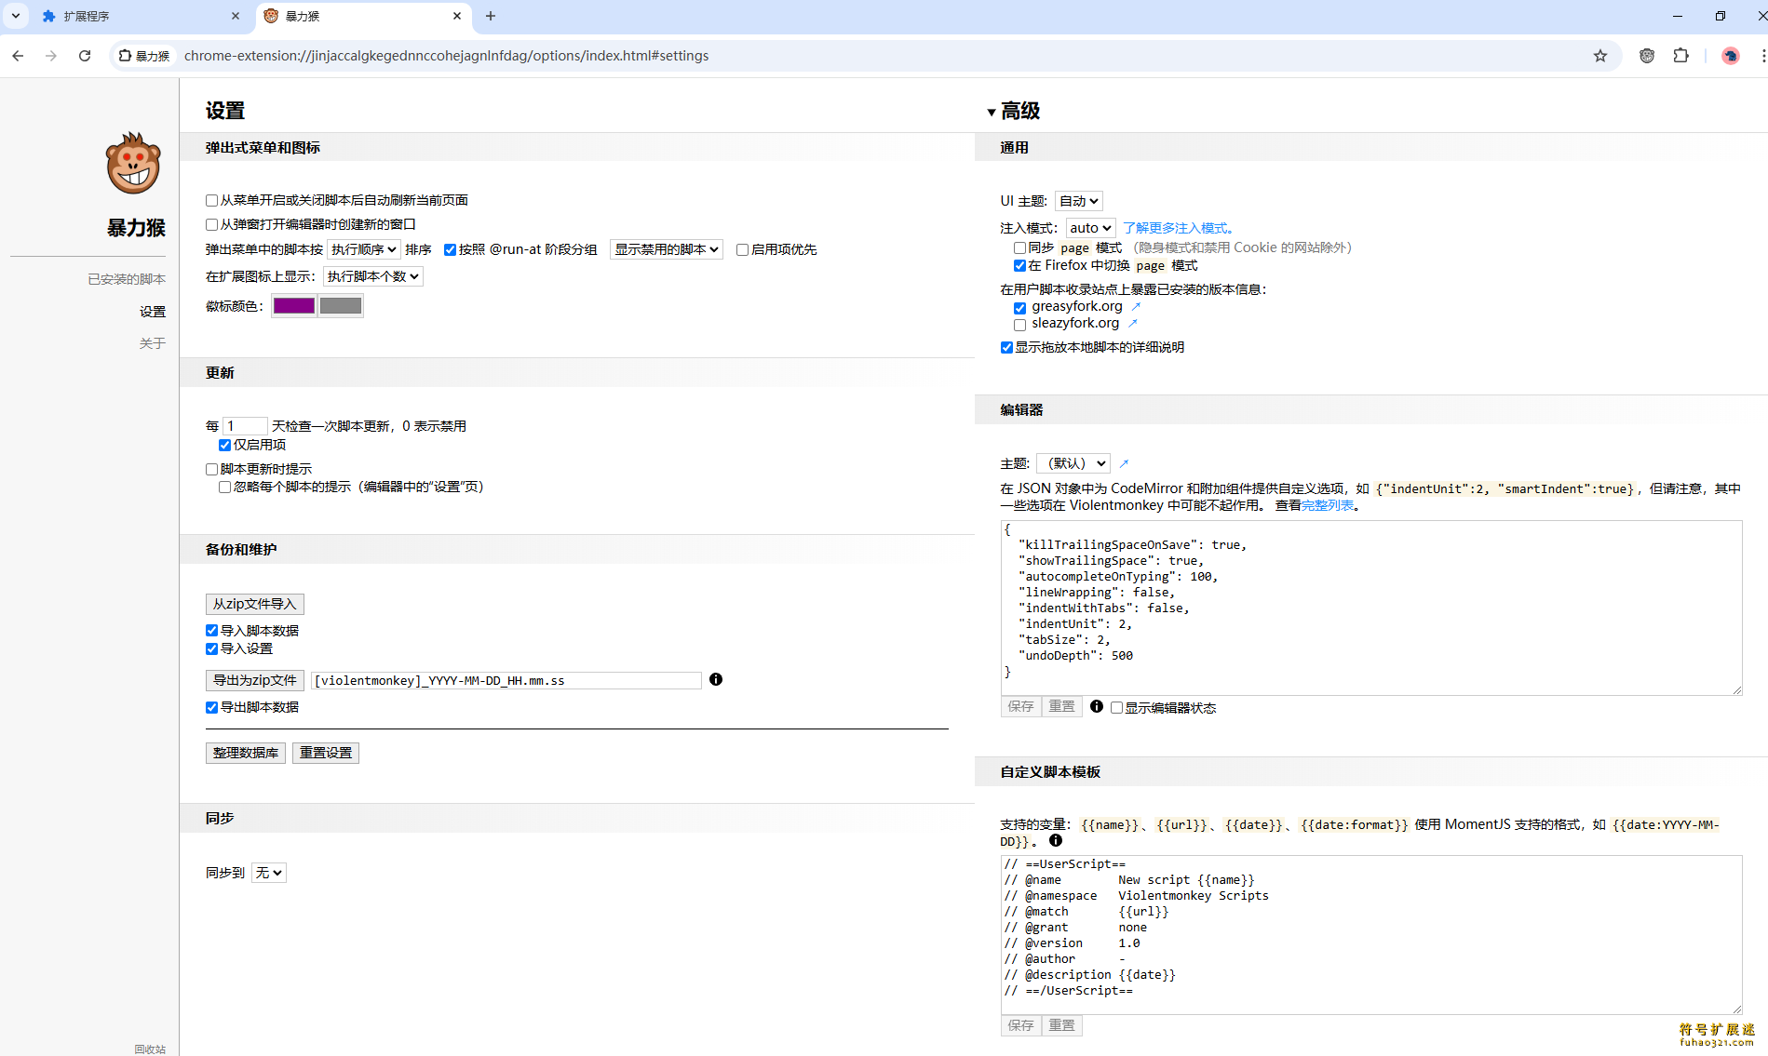Image resolution: width=1768 pixels, height=1056 pixels.
Task: Click the browser address bar URL
Action: [x=446, y=56]
